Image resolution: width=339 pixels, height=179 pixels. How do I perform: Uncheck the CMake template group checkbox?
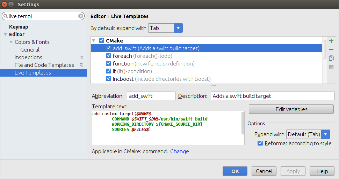tap(101, 41)
